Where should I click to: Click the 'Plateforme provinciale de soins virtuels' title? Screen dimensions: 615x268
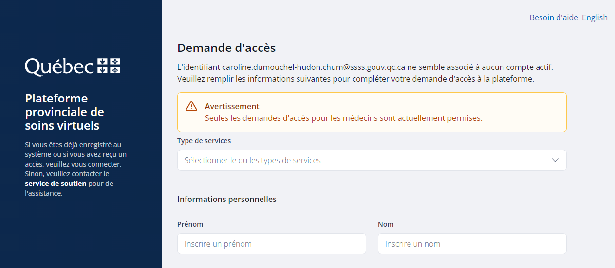coord(64,112)
